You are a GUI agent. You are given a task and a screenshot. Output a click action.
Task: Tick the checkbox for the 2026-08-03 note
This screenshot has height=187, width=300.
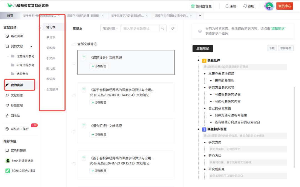click(74, 96)
